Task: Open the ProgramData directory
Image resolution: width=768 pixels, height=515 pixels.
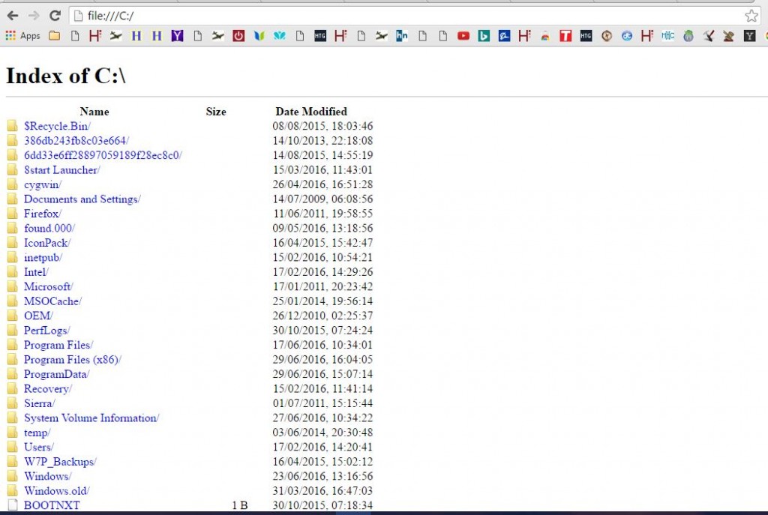Action: click(57, 374)
